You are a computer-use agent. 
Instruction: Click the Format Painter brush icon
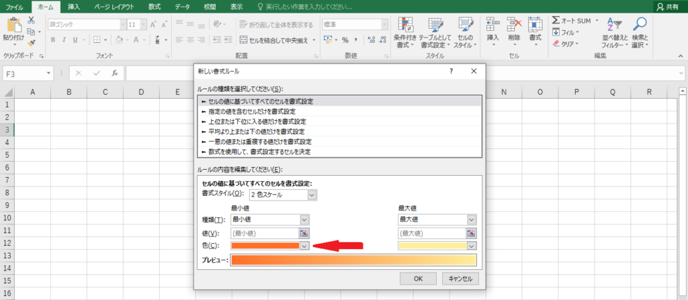(x=31, y=43)
